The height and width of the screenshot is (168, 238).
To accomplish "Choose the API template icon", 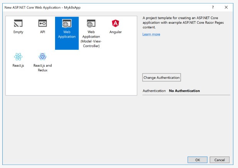I will [x=42, y=23].
